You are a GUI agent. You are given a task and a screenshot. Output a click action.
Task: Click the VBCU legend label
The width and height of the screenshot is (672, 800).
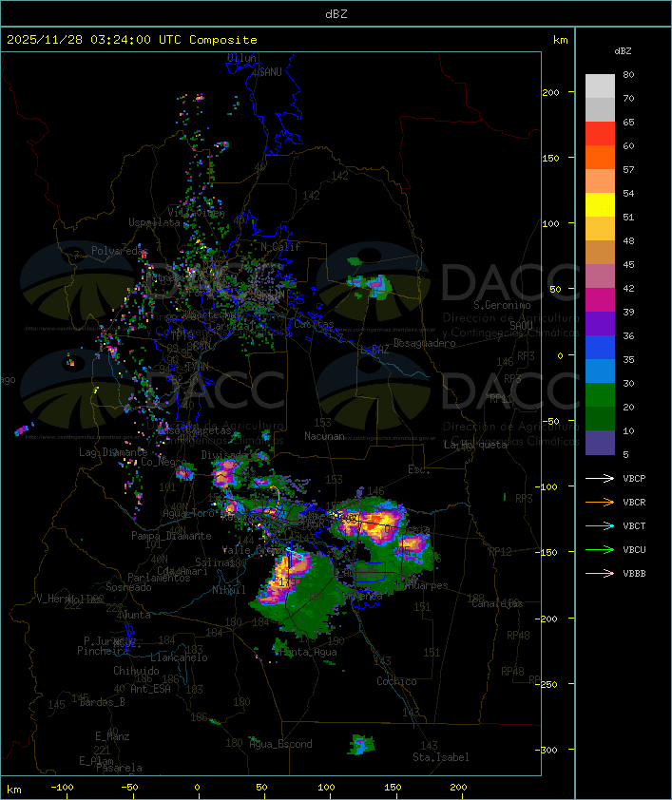634,549
